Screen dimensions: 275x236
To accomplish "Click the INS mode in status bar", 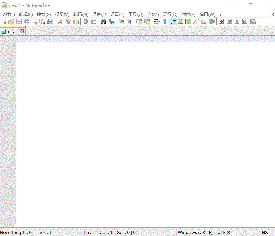I will (264, 233).
